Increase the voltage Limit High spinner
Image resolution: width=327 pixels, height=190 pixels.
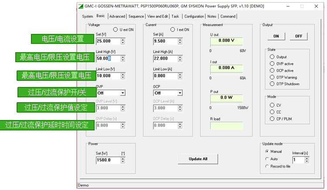[x=123, y=57]
